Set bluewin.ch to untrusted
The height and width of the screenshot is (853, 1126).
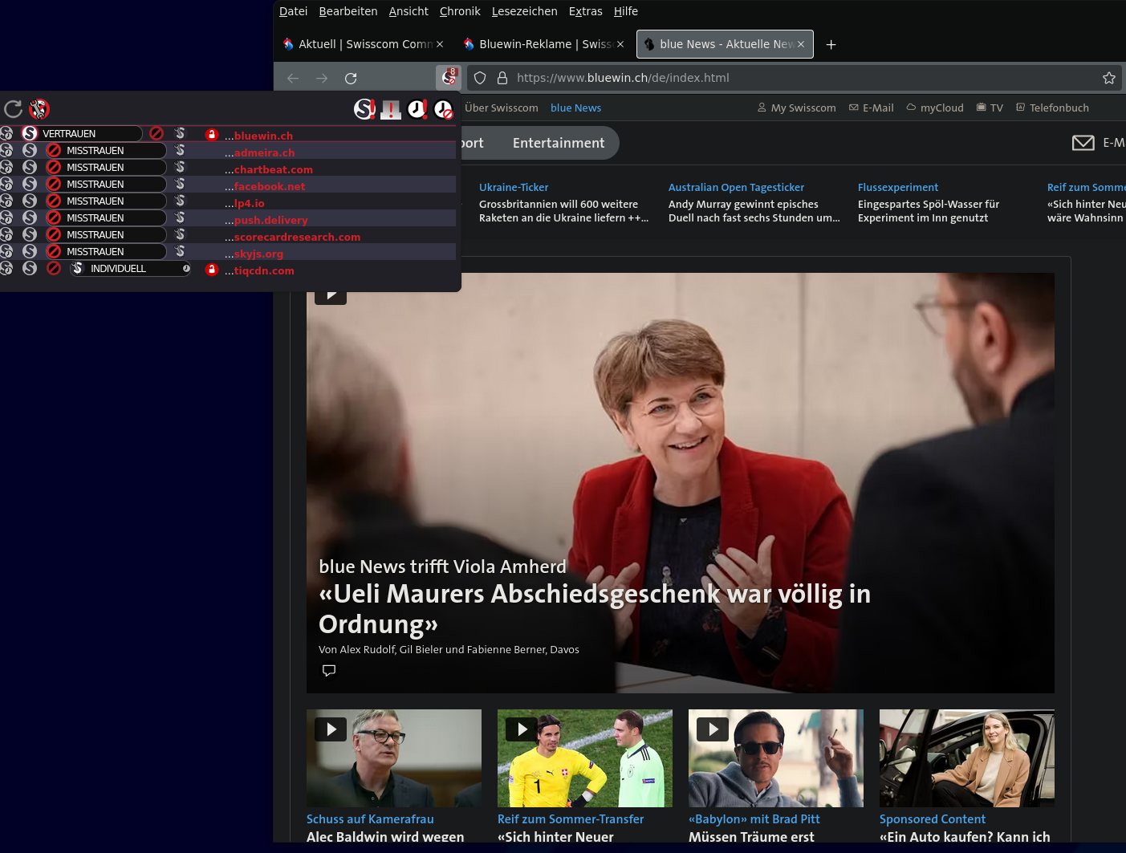pyautogui.click(x=157, y=134)
